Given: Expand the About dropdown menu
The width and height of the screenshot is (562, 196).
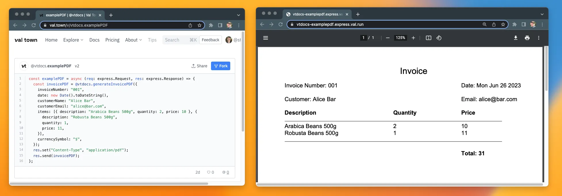Looking at the screenshot, I should pyautogui.click(x=133, y=40).
